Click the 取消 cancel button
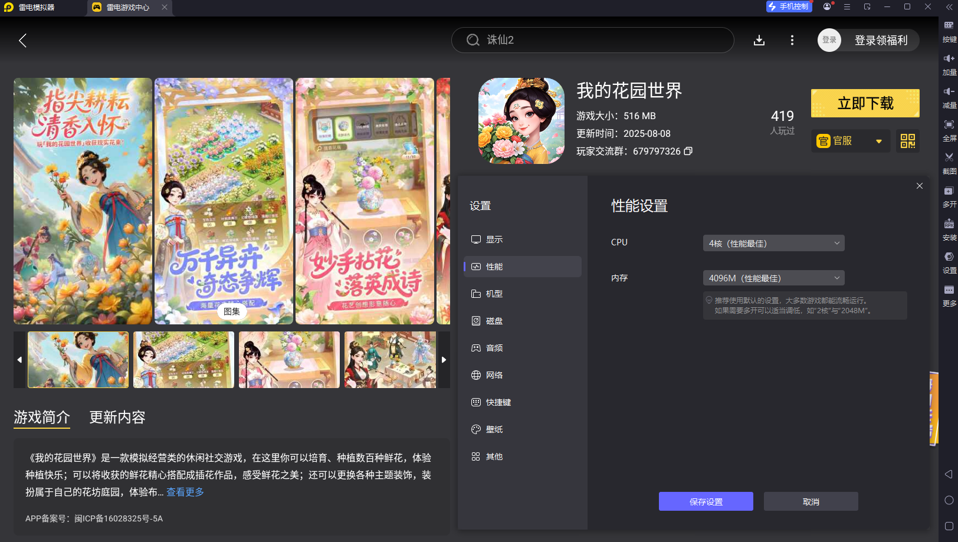Image resolution: width=958 pixels, height=542 pixels. [811, 501]
